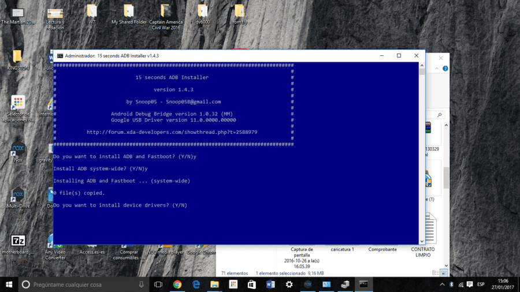Close the ADB Installer console window
Viewport: 520px width, 292px height.
coord(416,55)
